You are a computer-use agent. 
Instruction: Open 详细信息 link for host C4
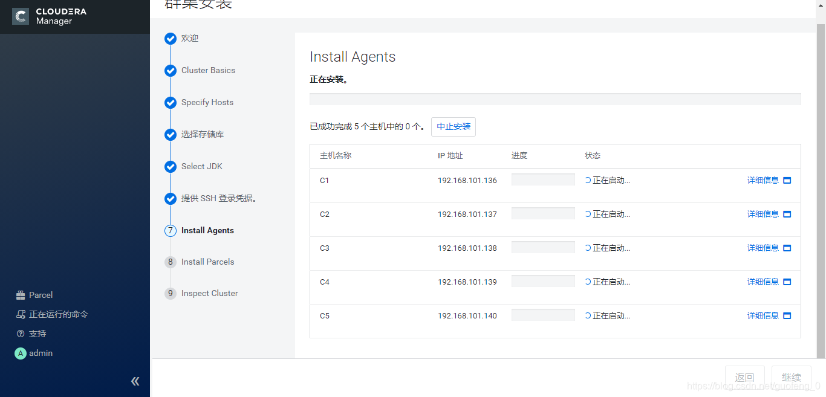point(763,282)
